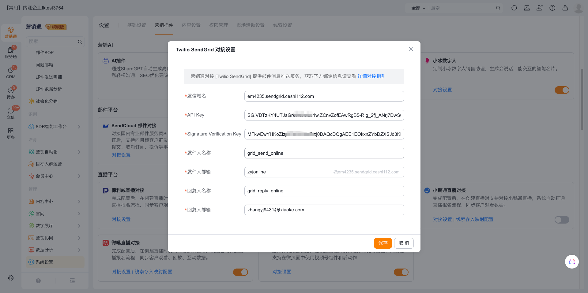
Task: Click the 发件人邮箱 input field
Action: [x=324, y=172]
